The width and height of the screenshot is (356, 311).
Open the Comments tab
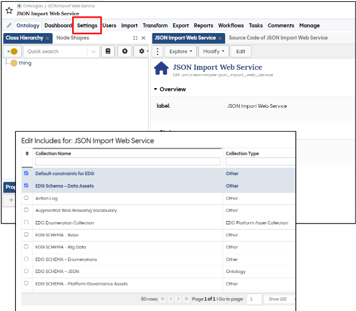(x=281, y=26)
